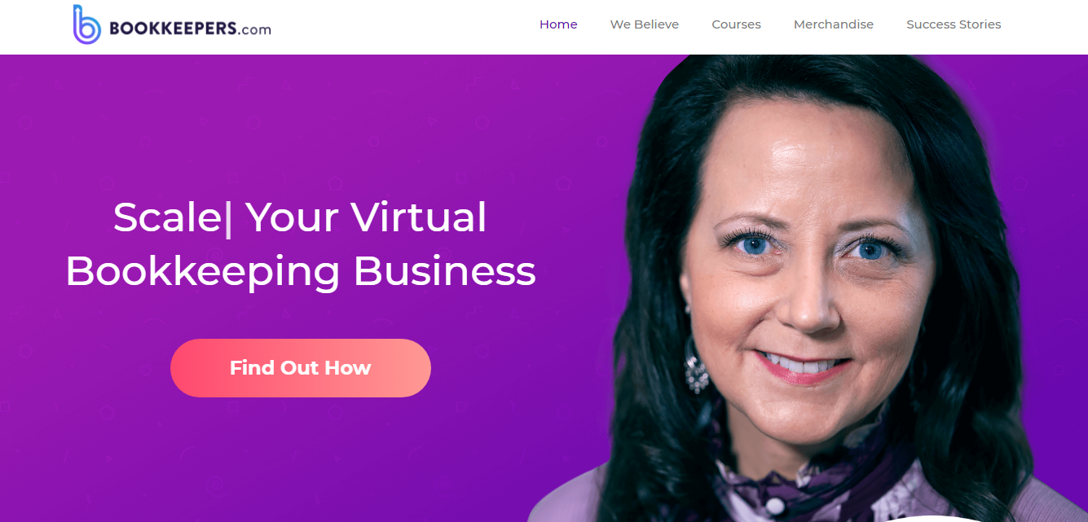This screenshot has height=522, width=1088.
Task: Go to the We Believe page
Action: tap(644, 24)
